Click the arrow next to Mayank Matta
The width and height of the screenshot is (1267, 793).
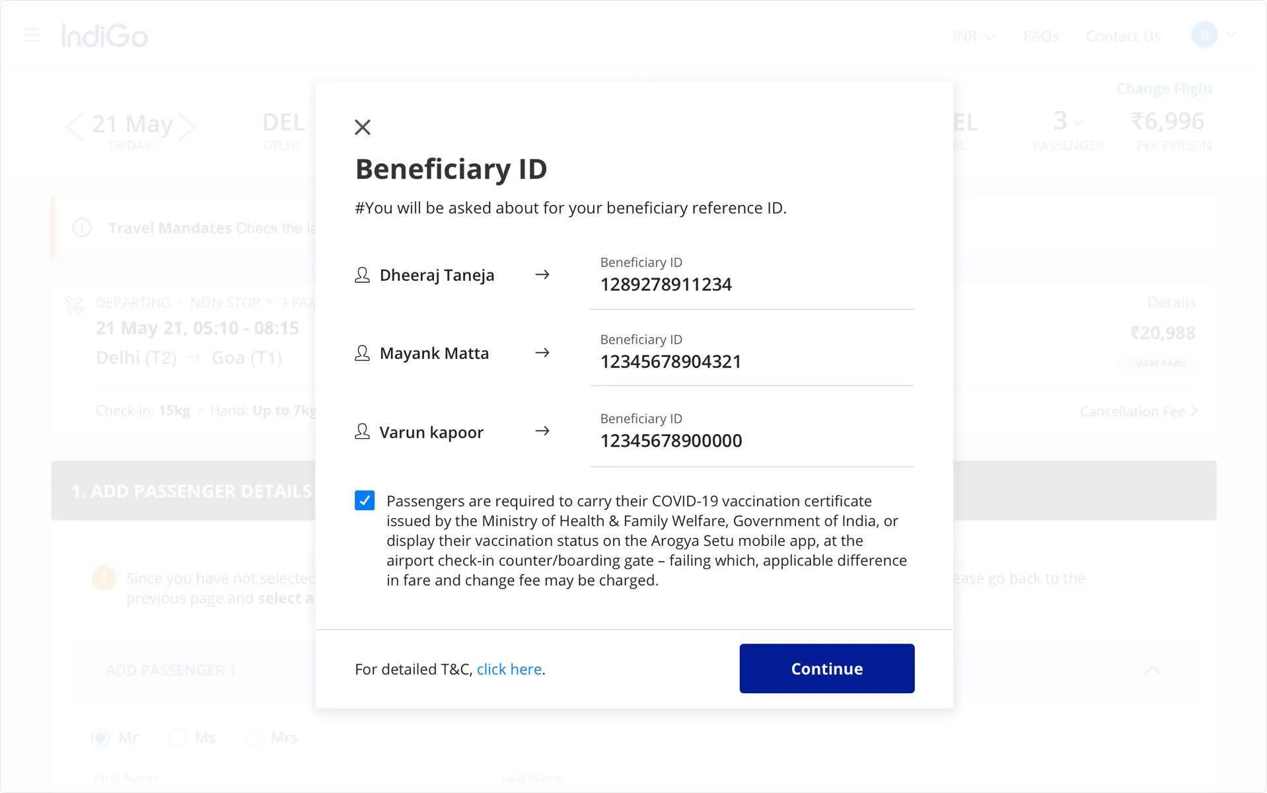542,352
